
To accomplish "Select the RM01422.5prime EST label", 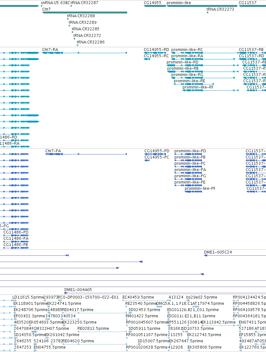I will tap(142, 316).
